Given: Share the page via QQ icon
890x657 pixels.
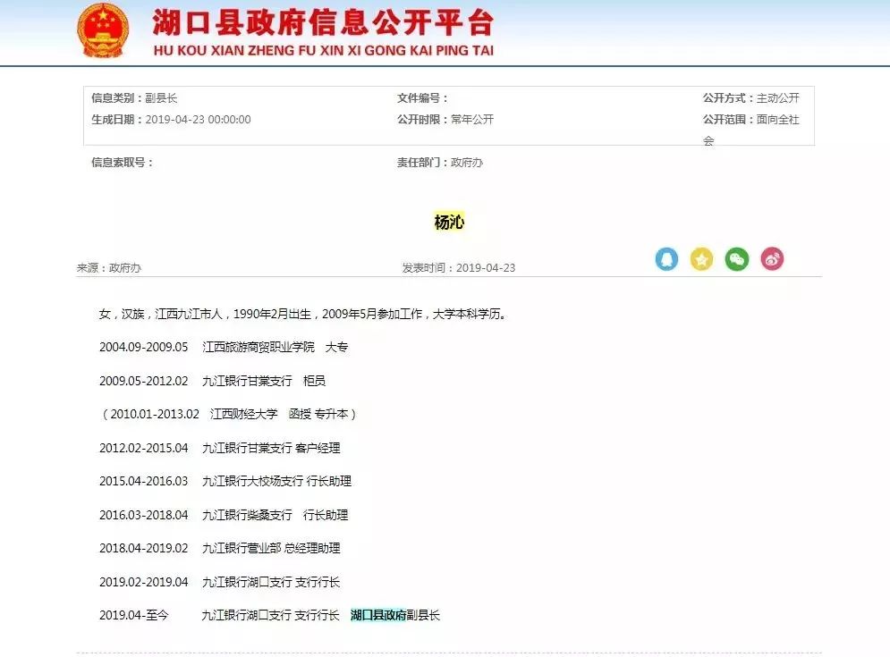Looking at the screenshot, I should pos(666,259).
